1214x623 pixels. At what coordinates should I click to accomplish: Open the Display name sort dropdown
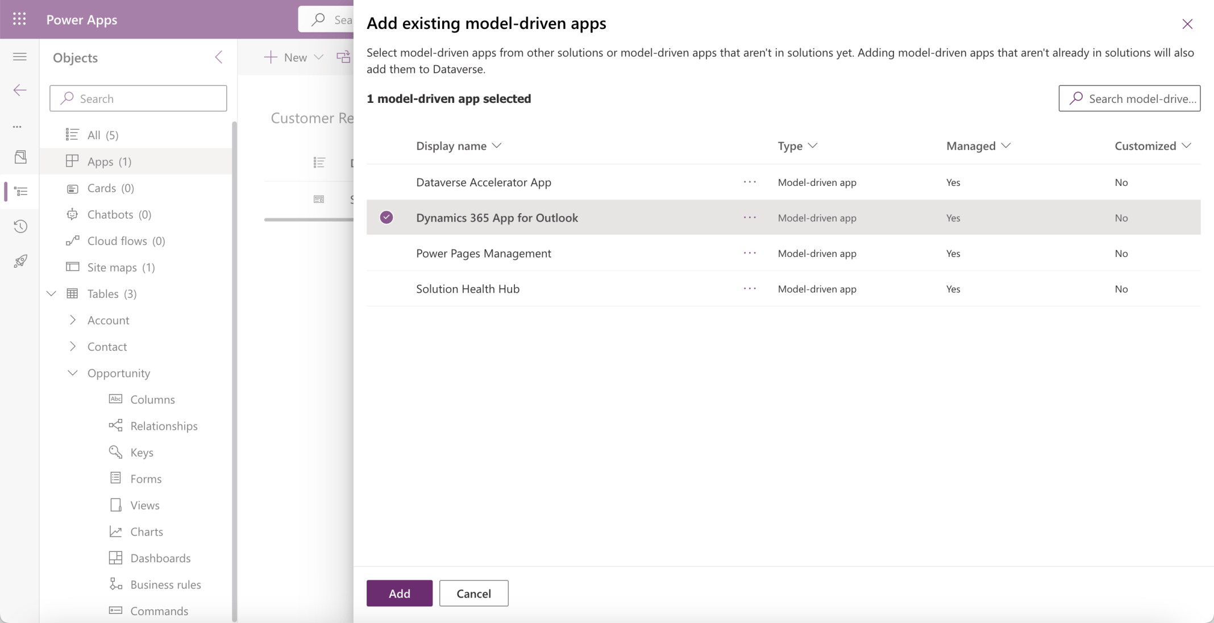pos(497,146)
